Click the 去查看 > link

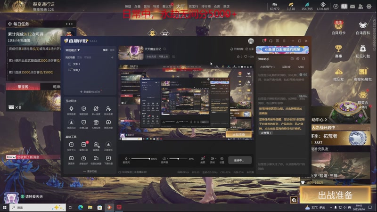266,133
